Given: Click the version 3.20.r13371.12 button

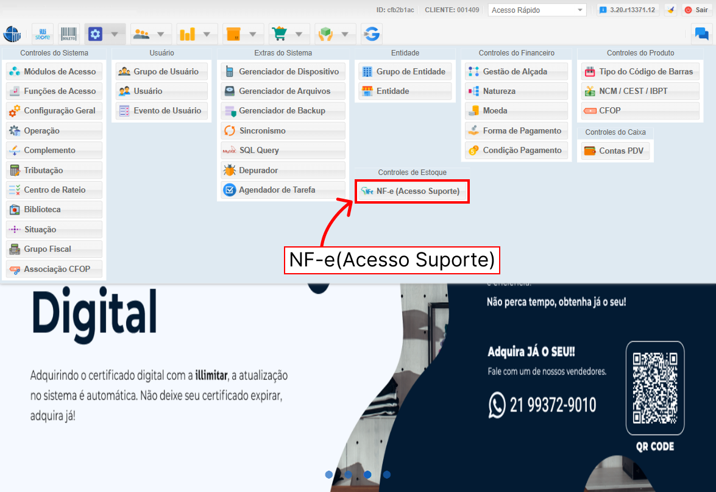Looking at the screenshot, I should coord(627,10).
